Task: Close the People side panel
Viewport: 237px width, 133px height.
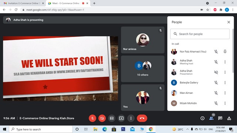Action: point(229,22)
